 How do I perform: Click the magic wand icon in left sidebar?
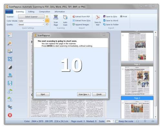tap(10, 43)
